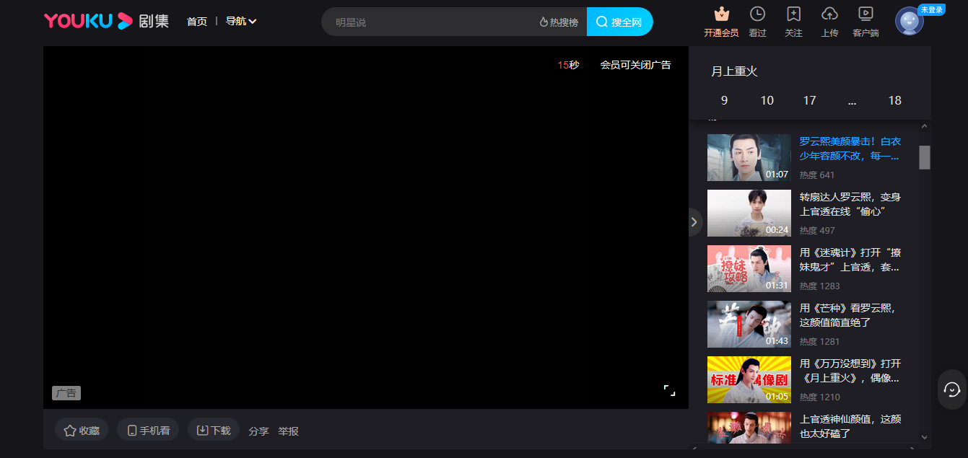Click the 15秒 ad countdown

coord(568,65)
